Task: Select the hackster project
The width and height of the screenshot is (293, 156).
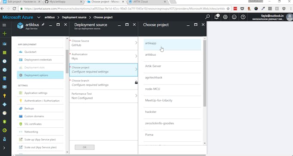Action: 172,113
